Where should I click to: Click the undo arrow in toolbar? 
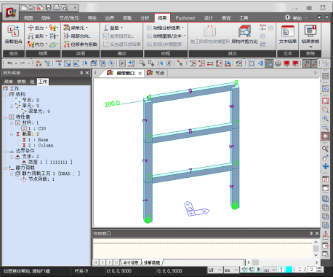click(9, 63)
